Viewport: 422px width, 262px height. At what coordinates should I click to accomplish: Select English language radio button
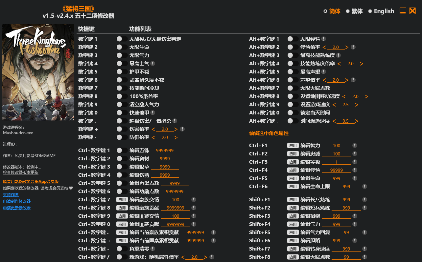pos(370,11)
